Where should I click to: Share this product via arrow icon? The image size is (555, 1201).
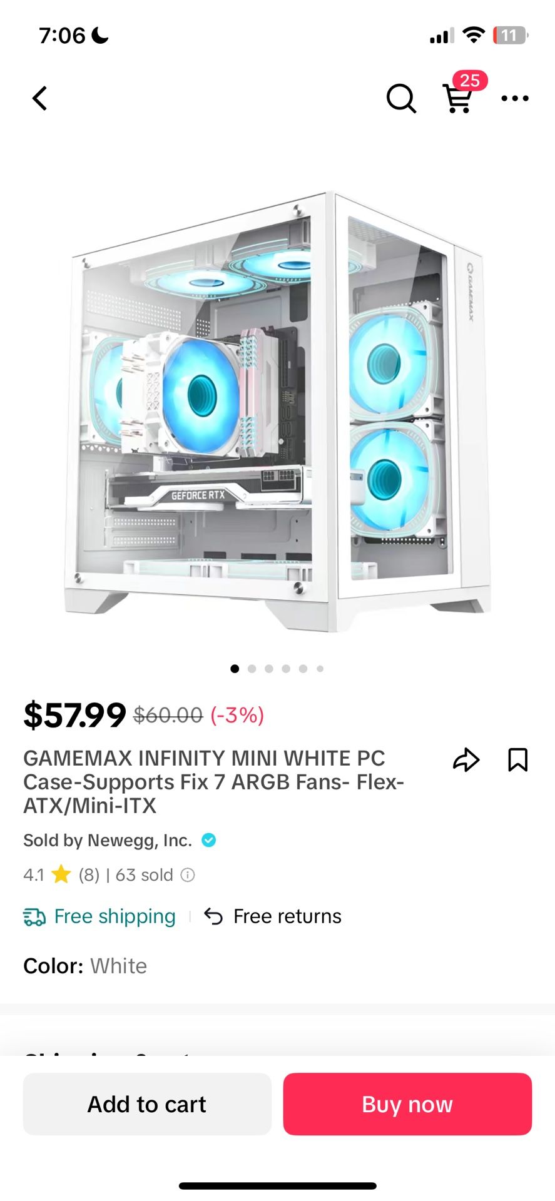coord(466,759)
